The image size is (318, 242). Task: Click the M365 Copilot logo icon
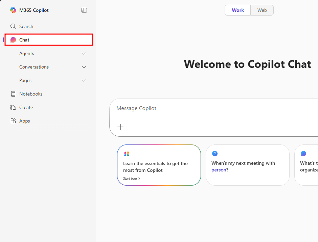coord(13,10)
